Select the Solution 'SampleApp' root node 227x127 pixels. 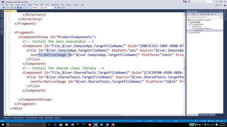coord(200,20)
